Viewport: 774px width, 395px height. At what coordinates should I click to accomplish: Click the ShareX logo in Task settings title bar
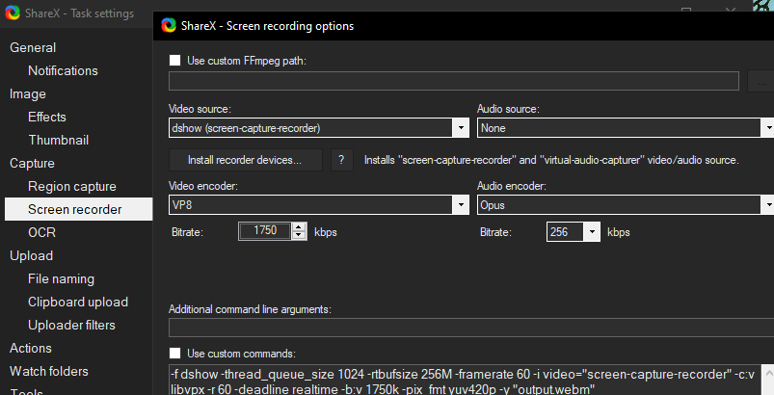coord(13,13)
